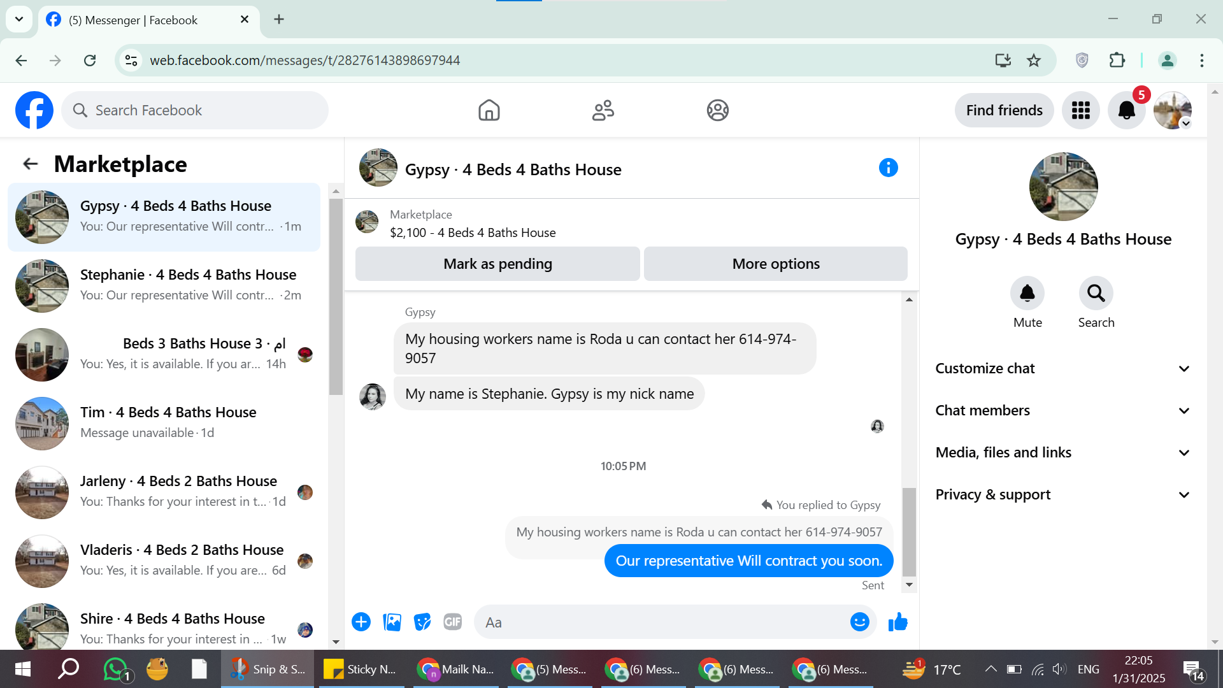
Task: Open Chrome three-dot menu
Action: 1202,61
